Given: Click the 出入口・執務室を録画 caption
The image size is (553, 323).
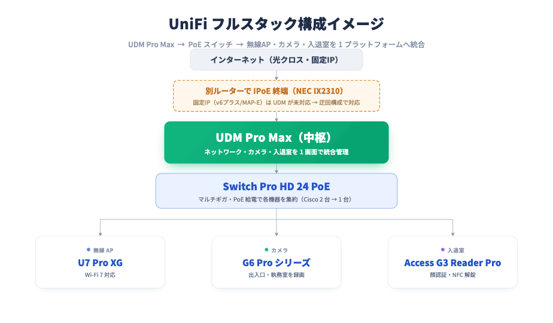Looking at the screenshot, I should click(x=276, y=275).
